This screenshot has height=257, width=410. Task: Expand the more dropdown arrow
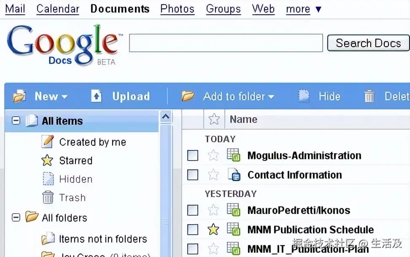click(318, 9)
